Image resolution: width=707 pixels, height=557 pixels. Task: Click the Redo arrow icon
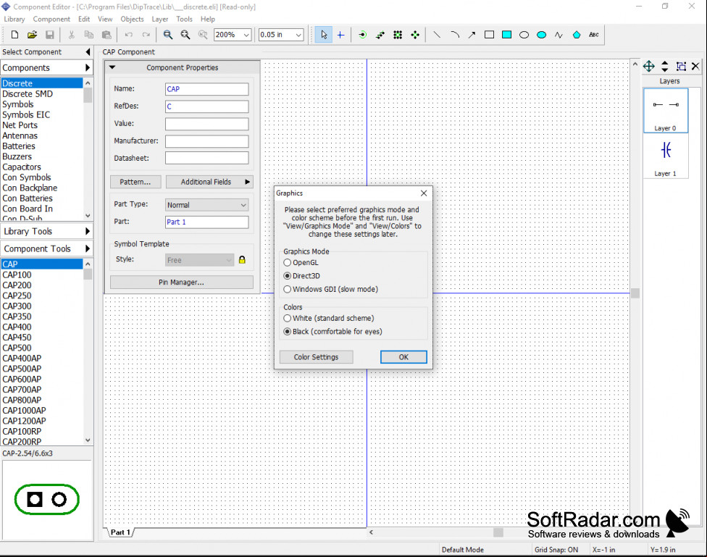point(146,35)
